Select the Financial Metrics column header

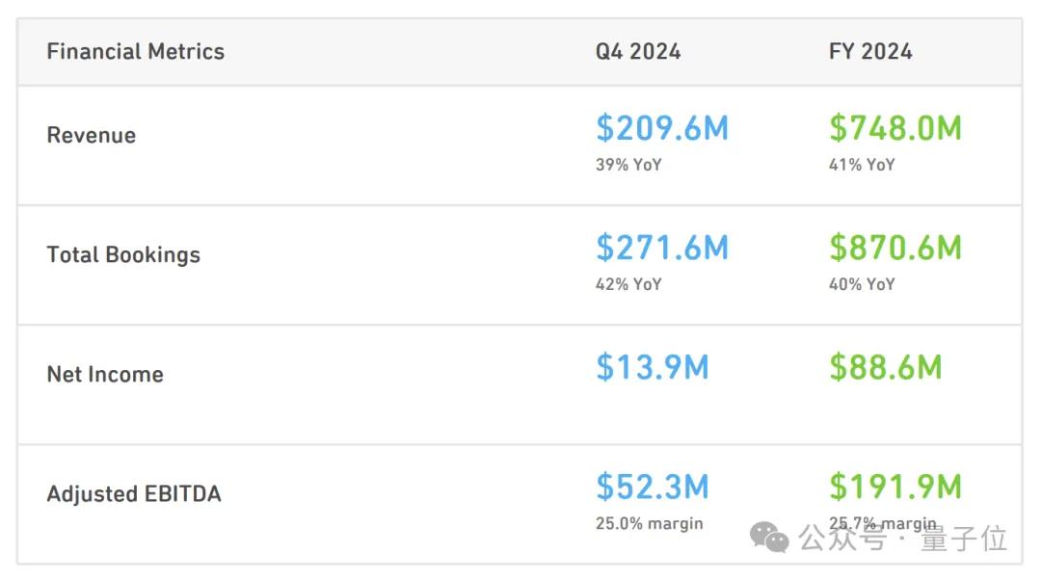pos(135,52)
